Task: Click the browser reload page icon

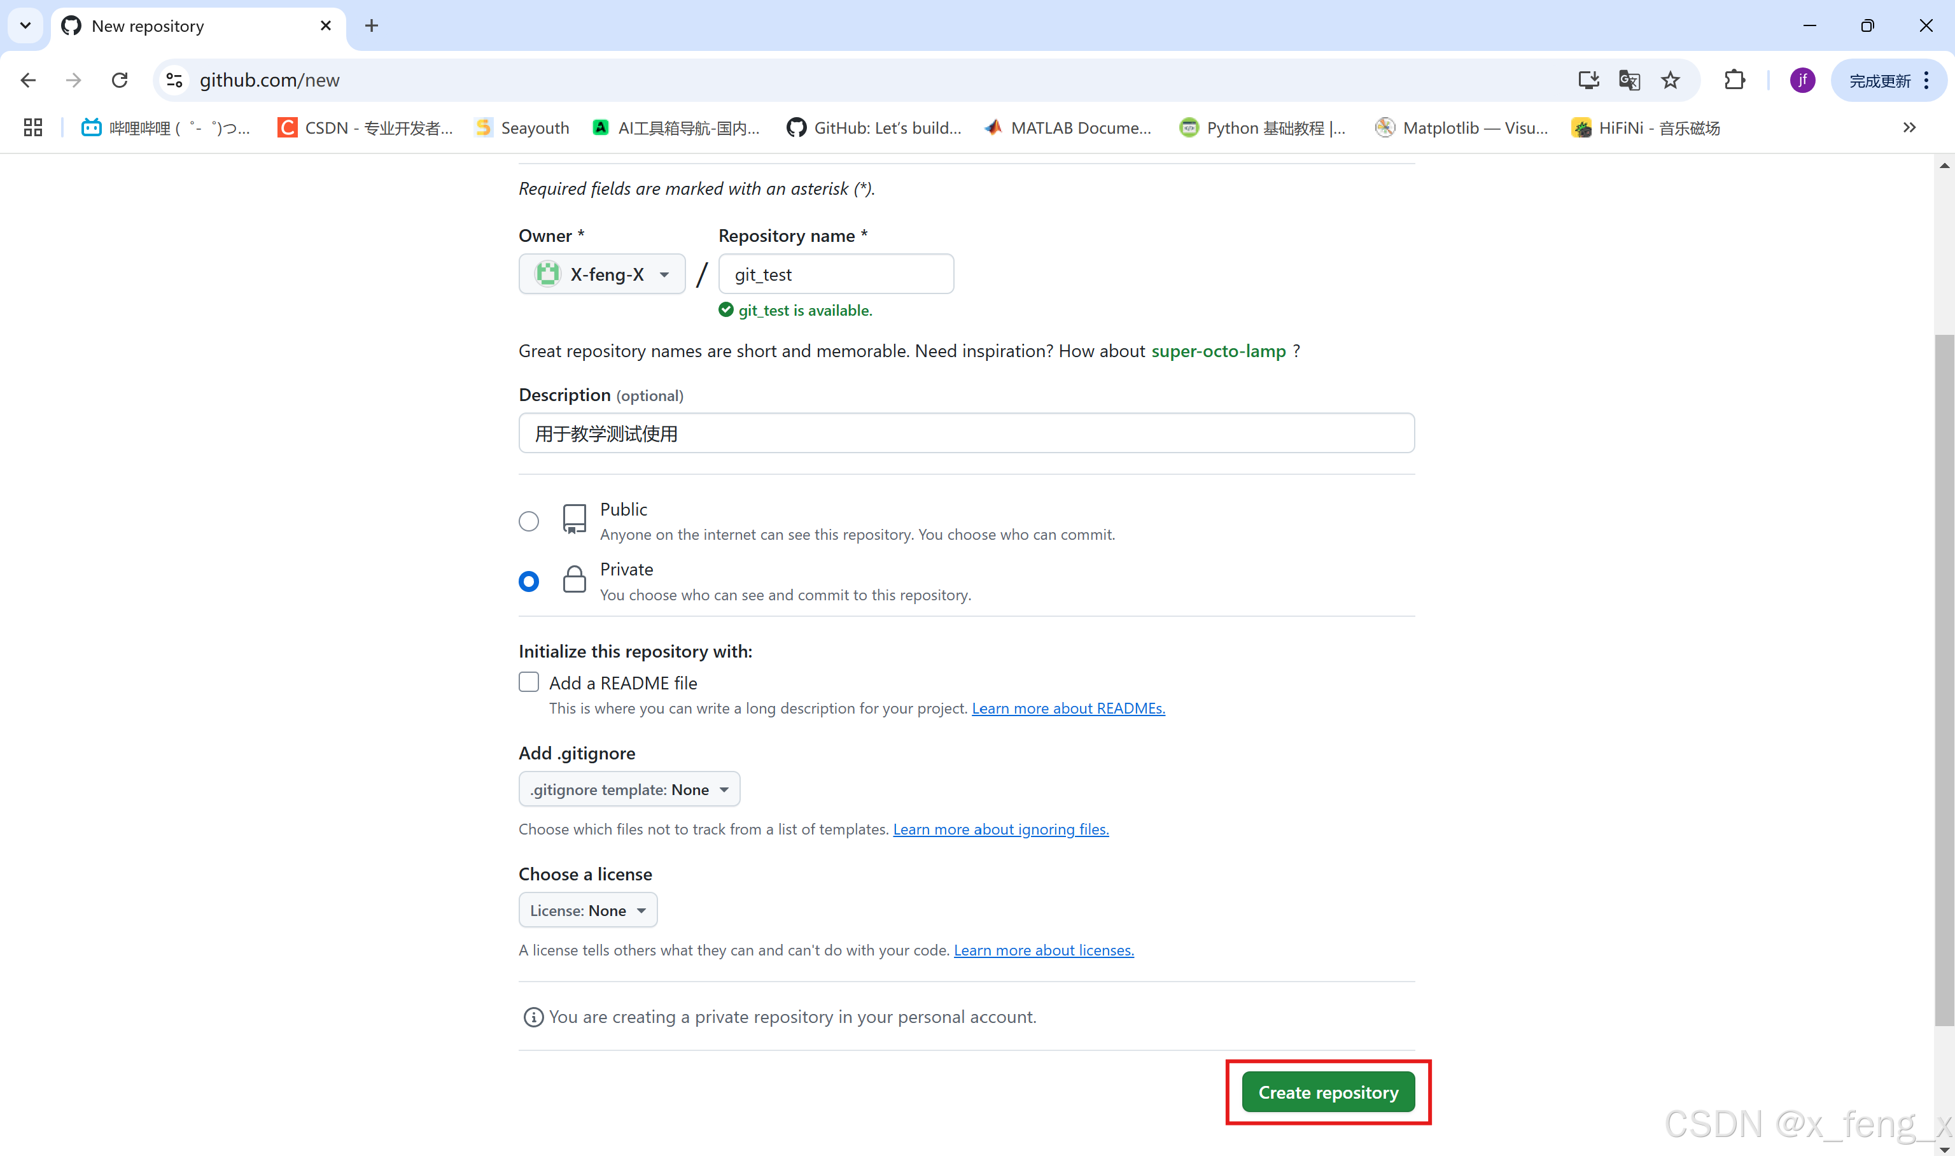Action: pos(119,80)
